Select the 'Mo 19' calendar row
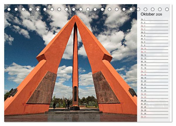This screenshot has width=176, height=126. click(x=155, y=78)
